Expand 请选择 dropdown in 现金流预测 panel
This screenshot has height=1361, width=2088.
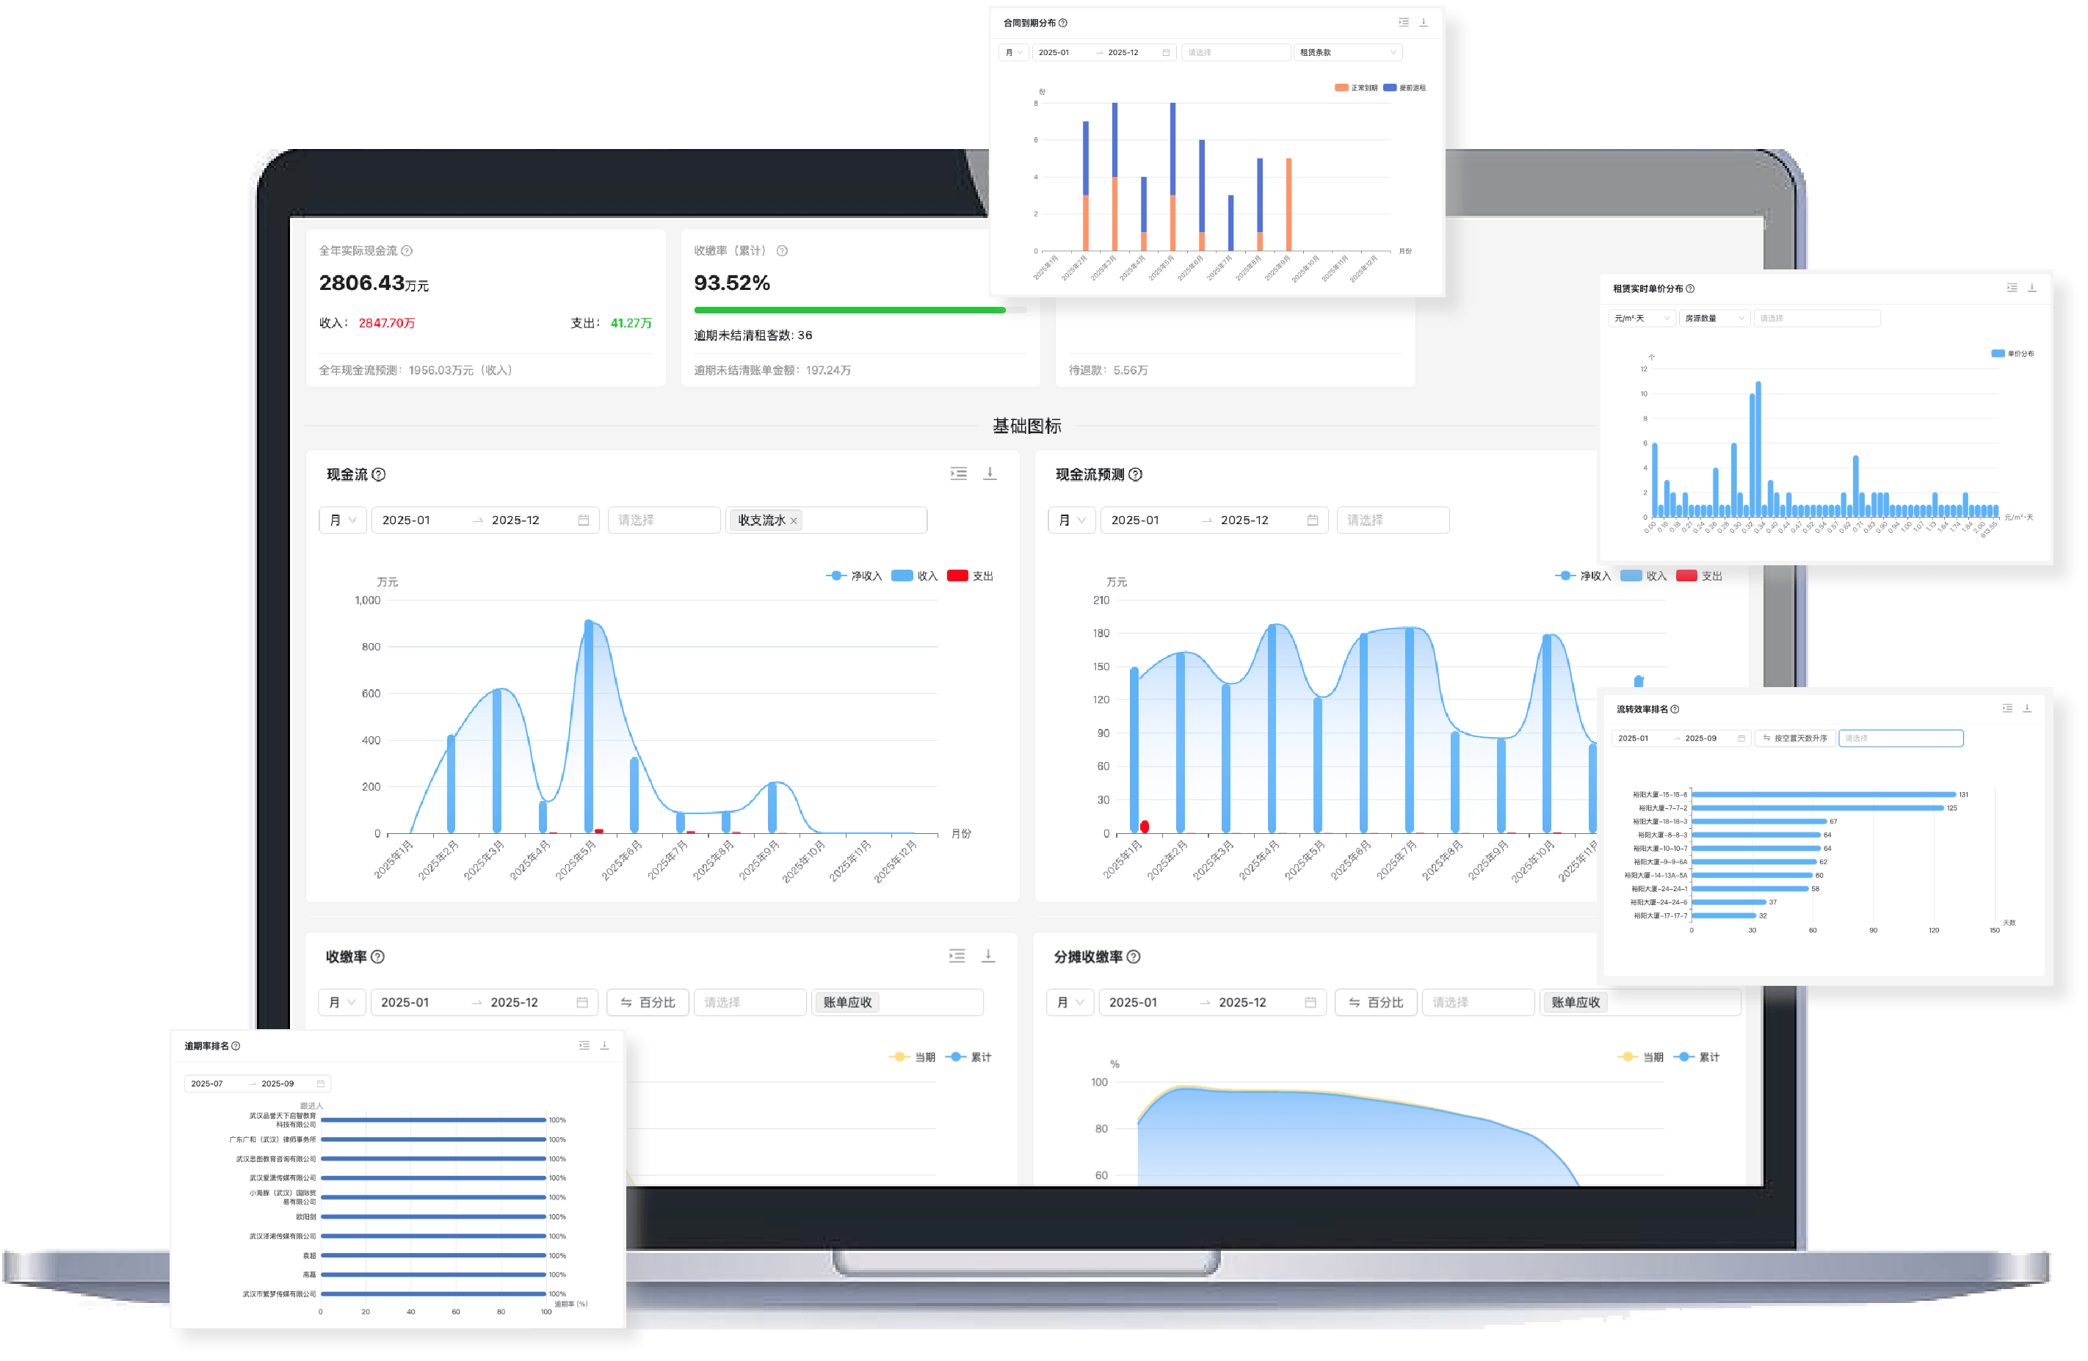coord(1392,520)
